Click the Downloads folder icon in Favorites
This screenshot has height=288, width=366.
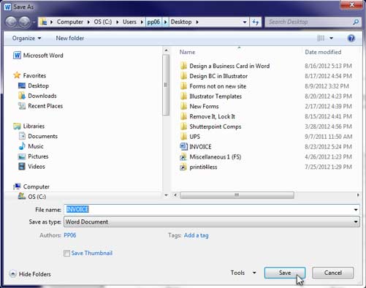(x=22, y=96)
